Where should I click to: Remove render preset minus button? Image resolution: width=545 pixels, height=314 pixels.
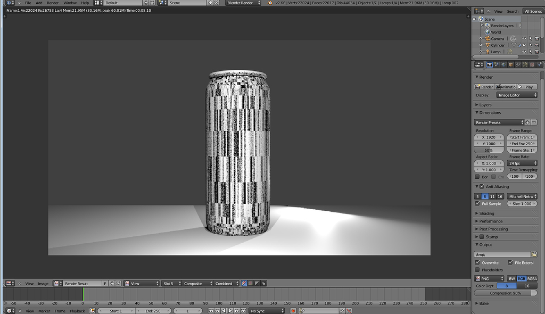(x=534, y=122)
